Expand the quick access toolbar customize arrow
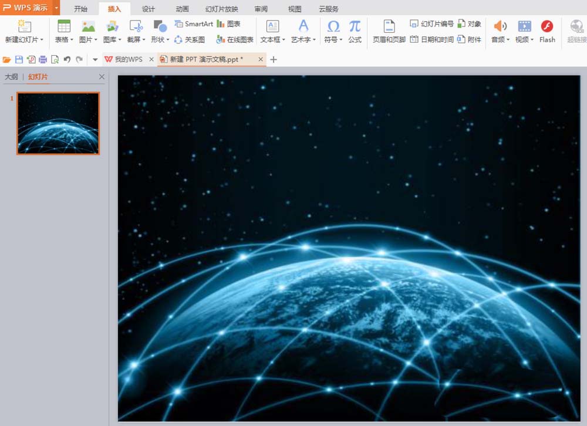 click(95, 59)
